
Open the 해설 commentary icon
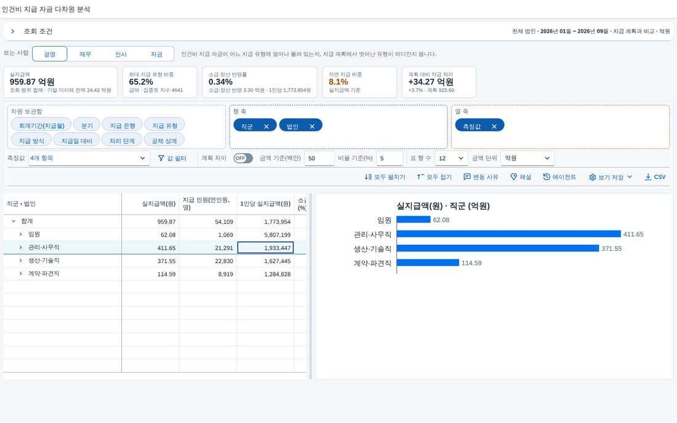tap(513, 177)
